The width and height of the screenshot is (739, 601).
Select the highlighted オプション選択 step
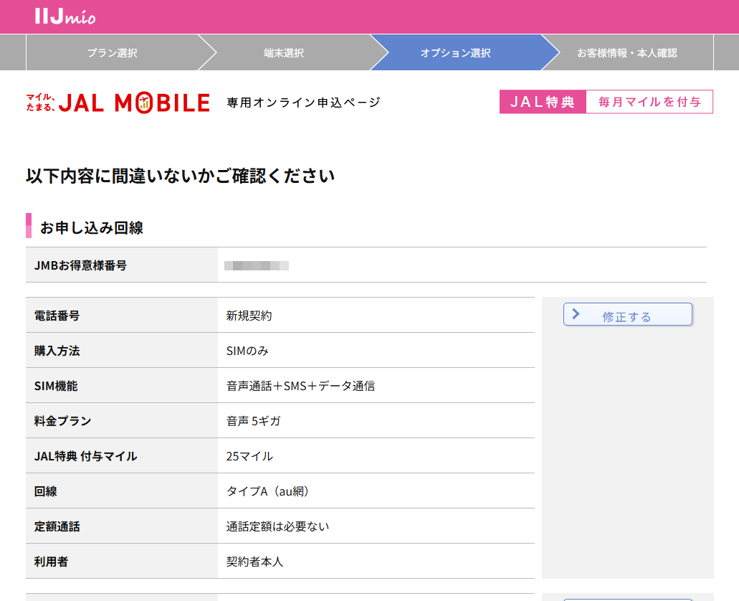tap(454, 52)
